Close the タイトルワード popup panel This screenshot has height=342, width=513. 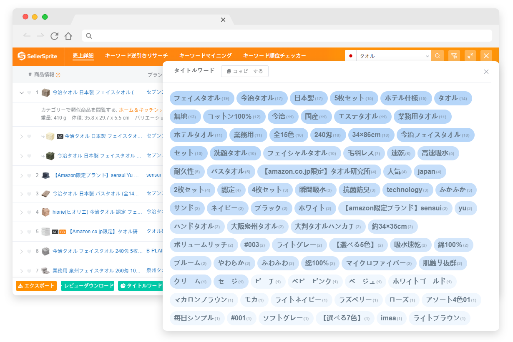[x=486, y=72]
